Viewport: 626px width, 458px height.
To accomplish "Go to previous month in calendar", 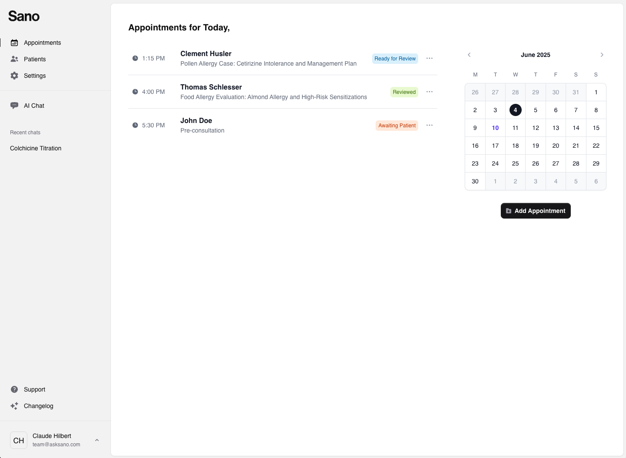I will [469, 55].
